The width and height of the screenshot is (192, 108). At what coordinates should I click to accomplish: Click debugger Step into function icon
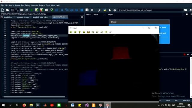tap(67, 10)
